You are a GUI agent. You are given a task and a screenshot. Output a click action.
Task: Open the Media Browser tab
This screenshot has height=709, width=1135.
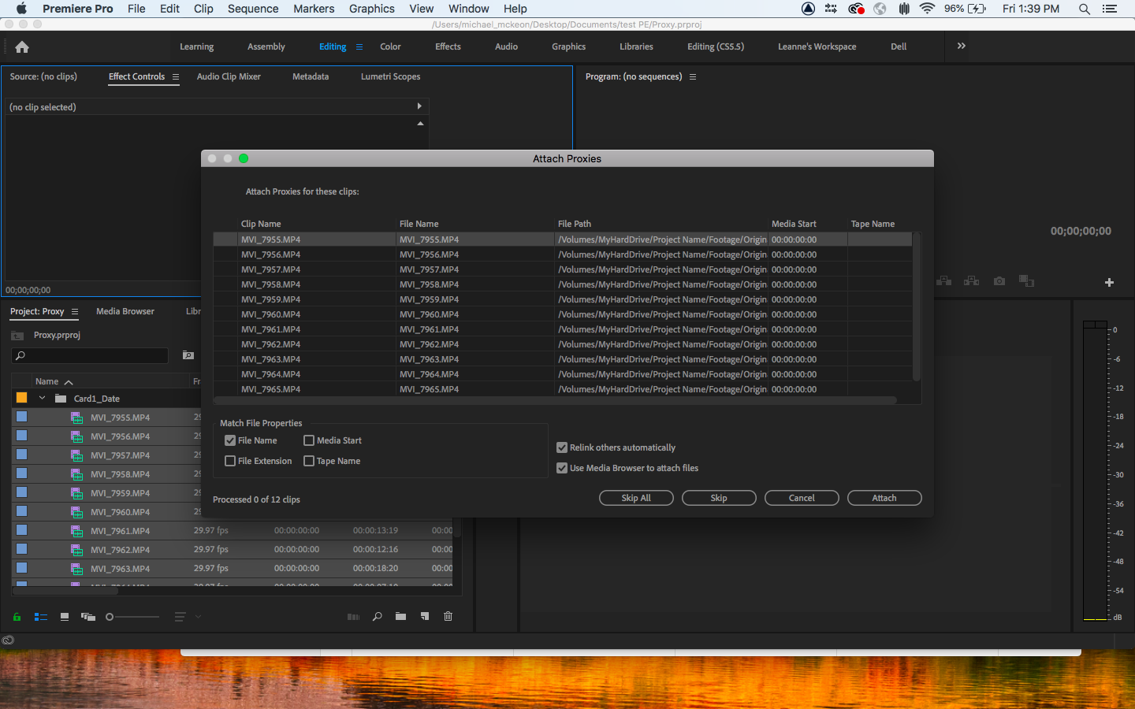point(125,311)
